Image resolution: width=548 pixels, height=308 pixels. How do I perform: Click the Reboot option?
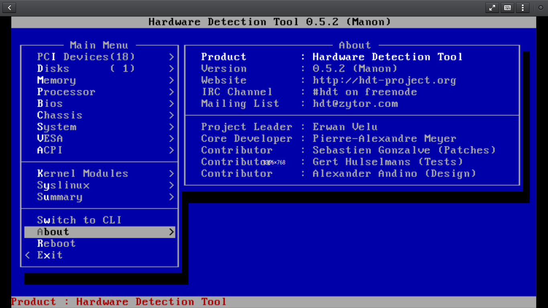click(x=57, y=243)
